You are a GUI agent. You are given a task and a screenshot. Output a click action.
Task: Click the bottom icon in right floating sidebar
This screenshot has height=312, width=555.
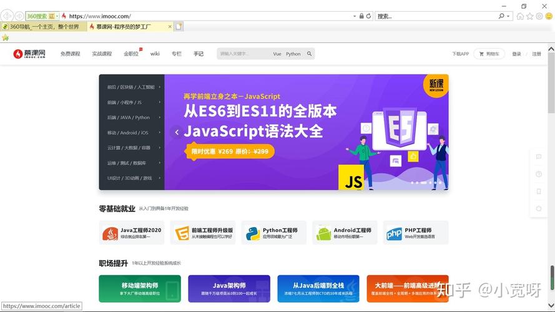(x=539, y=208)
